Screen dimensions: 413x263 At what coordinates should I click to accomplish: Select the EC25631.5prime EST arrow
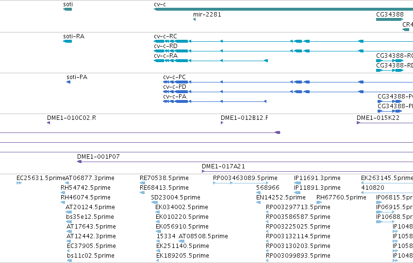point(19,183)
